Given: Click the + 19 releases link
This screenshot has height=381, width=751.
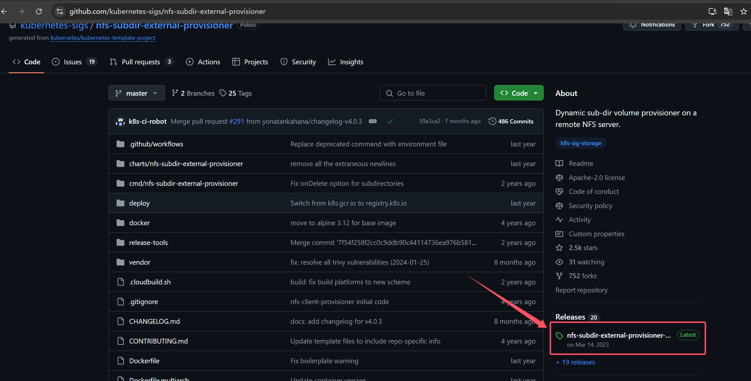Looking at the screenshot, I should [x=575, y=362].
